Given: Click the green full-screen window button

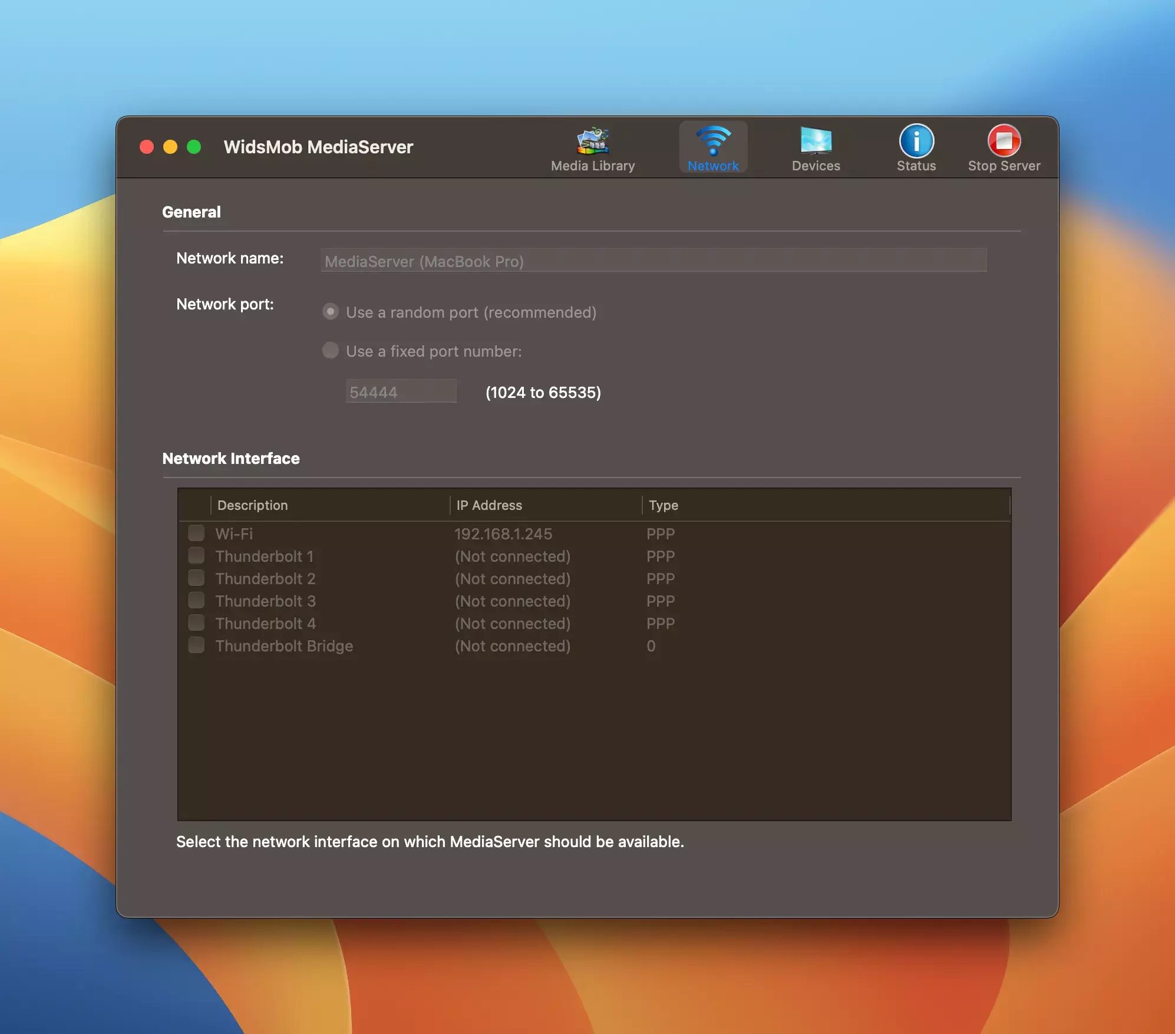Looking at the screenshot, I should pyautogui.click(x=194, y=147).
